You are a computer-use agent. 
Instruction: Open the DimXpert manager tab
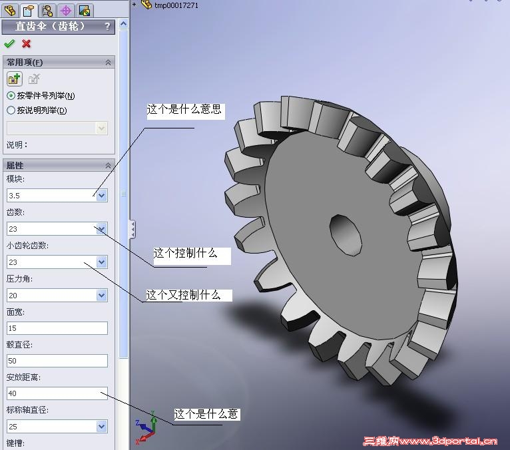pyautogui.click(x=66, y=11)
